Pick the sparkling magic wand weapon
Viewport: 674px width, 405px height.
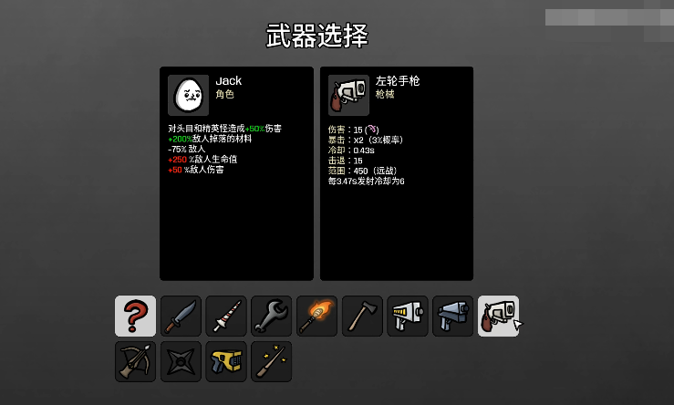click(272, 361)
